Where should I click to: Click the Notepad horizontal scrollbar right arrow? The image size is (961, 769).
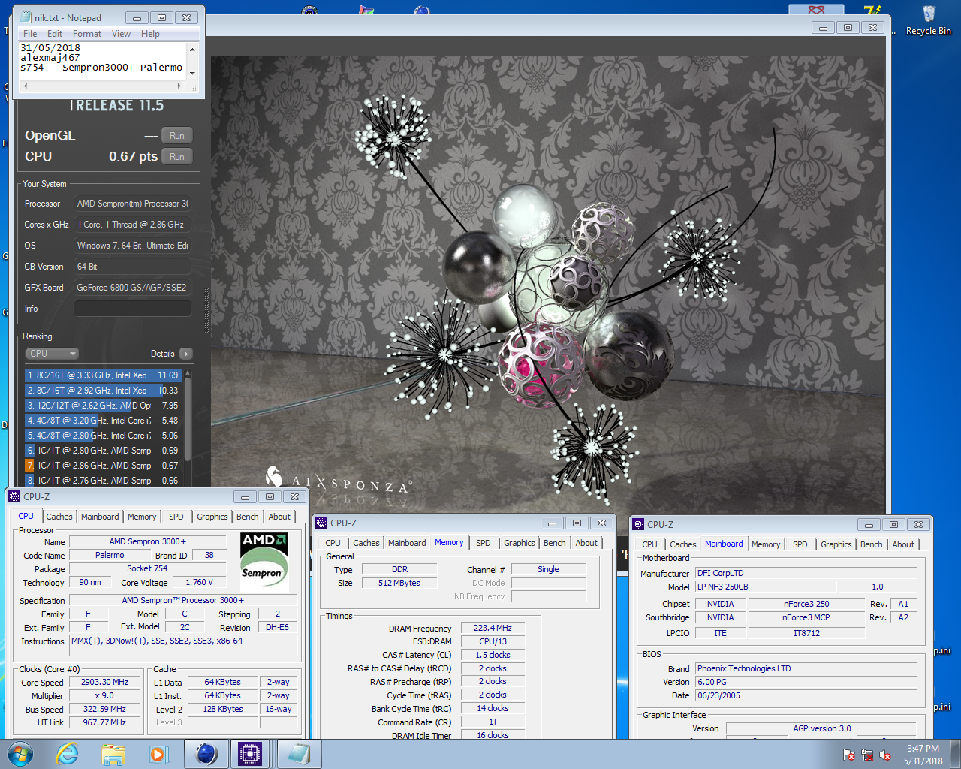pyautogui.click(x=179, y=86)
